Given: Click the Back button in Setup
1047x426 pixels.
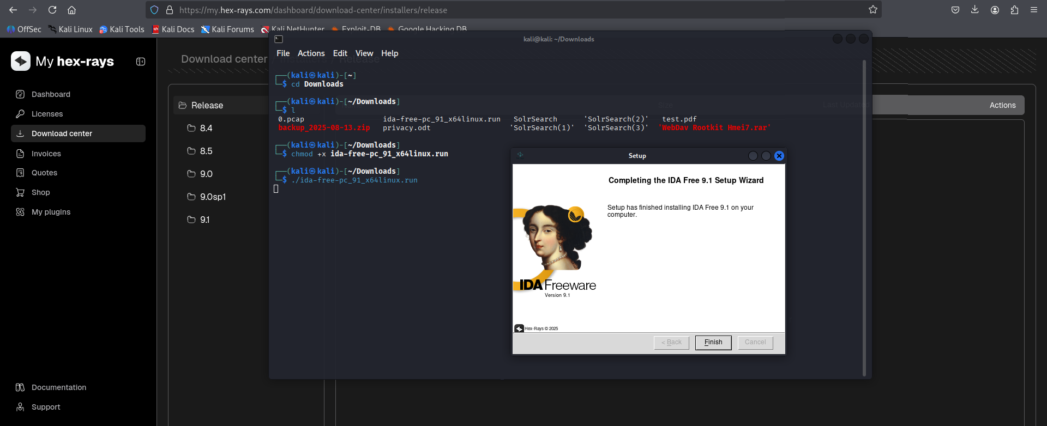Looking at the screenshot, I should [x=671, y=343].
